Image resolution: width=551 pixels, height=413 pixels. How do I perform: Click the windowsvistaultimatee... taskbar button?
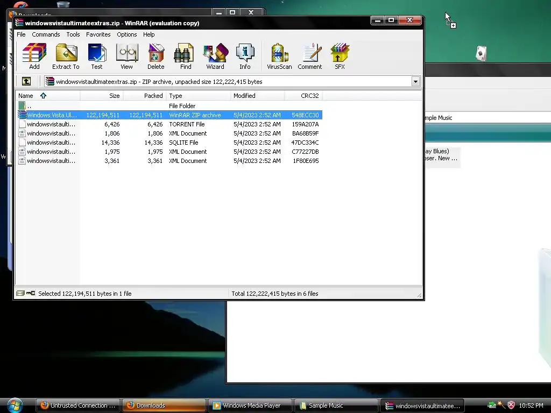coord(422,405)
